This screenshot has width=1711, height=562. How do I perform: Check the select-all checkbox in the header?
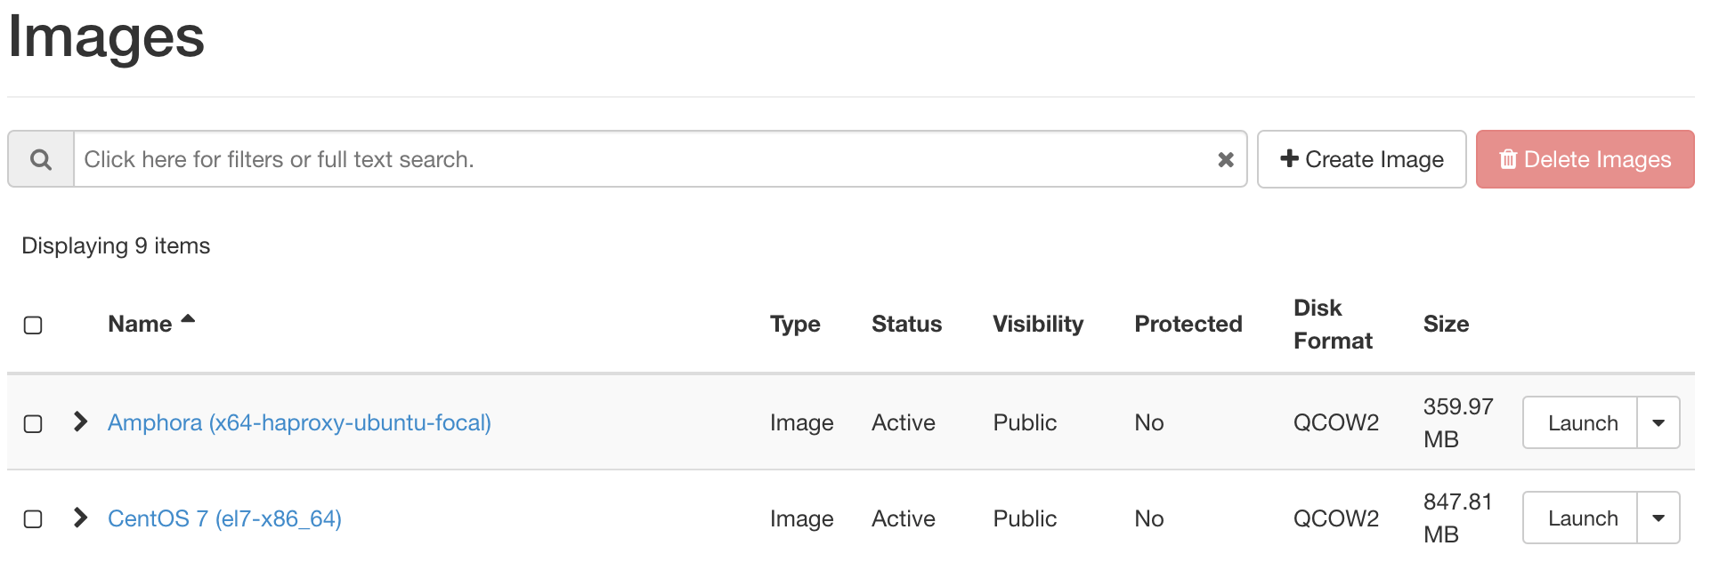pyautogui.click(x=33, y=325)
